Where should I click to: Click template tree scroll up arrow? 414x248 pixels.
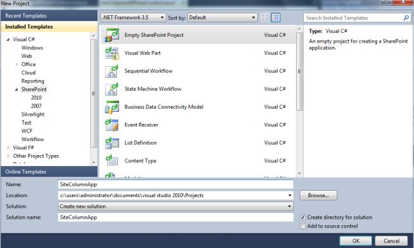(x=94, y=36)
